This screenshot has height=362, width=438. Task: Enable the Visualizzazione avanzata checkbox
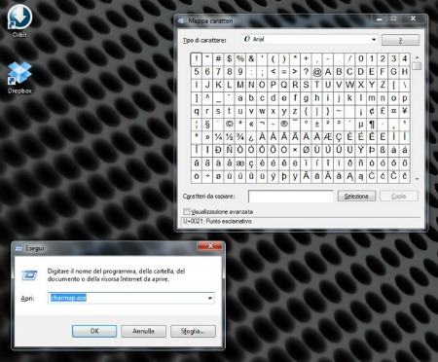[x=186, y=212]
